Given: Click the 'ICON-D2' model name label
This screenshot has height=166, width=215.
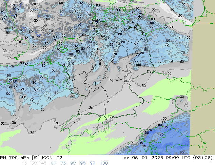Looking at the screenshot, I should tap(52, 158).
